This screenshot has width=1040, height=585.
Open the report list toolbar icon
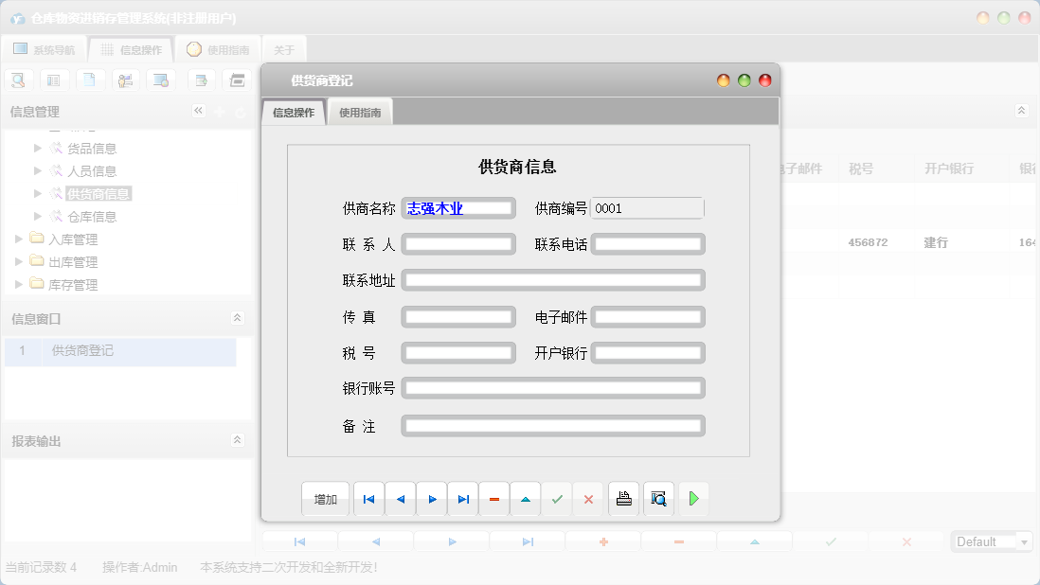pyautogui.click(x=54, y=80)
